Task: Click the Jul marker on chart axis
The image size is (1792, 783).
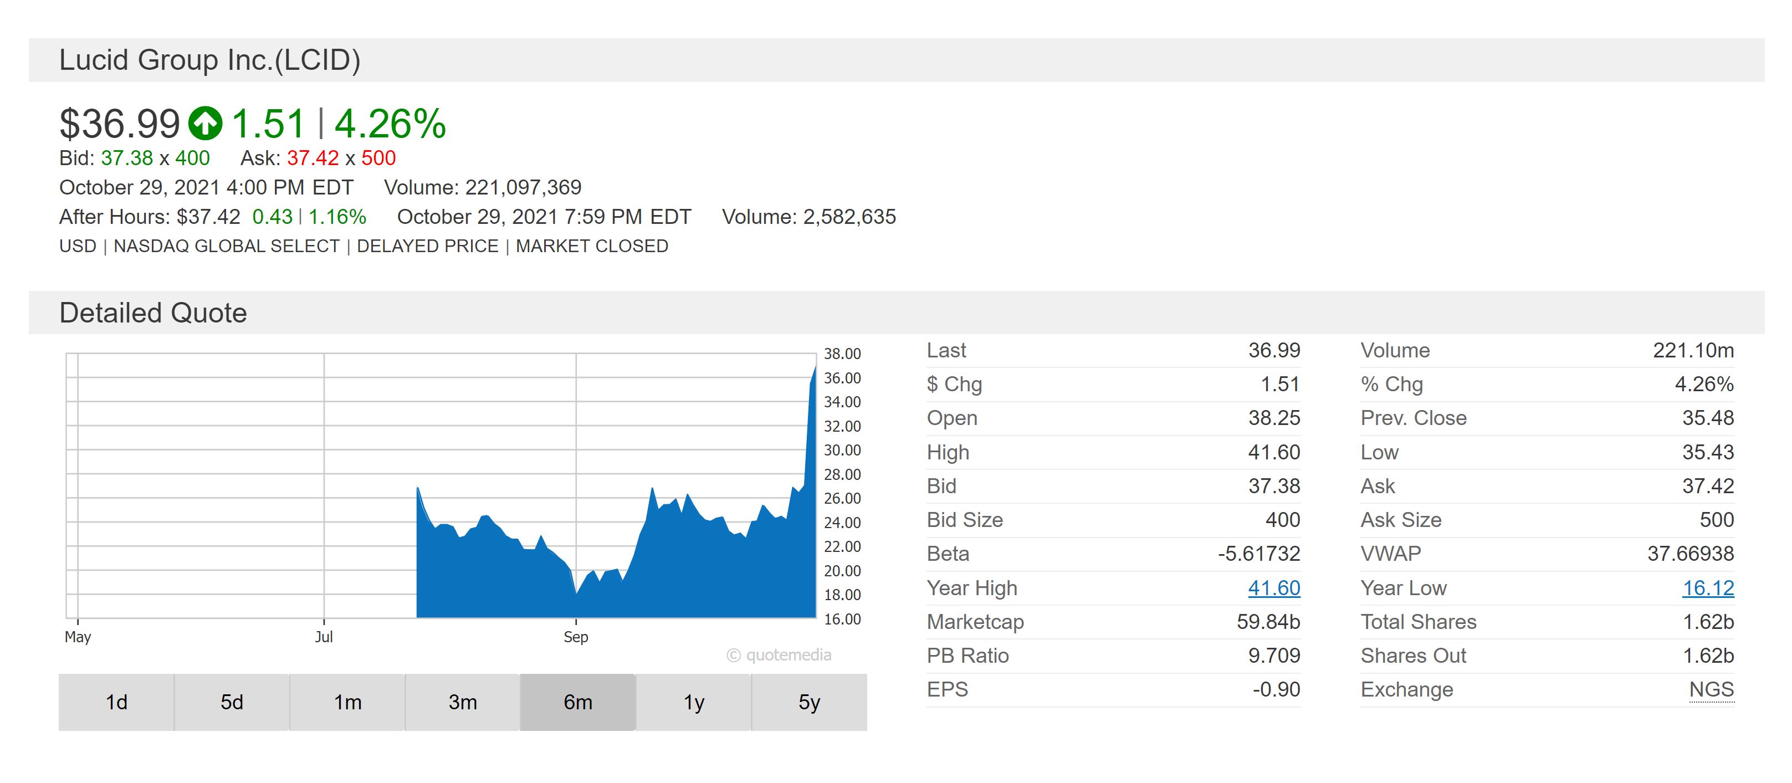Action: (x=324, y=637)
